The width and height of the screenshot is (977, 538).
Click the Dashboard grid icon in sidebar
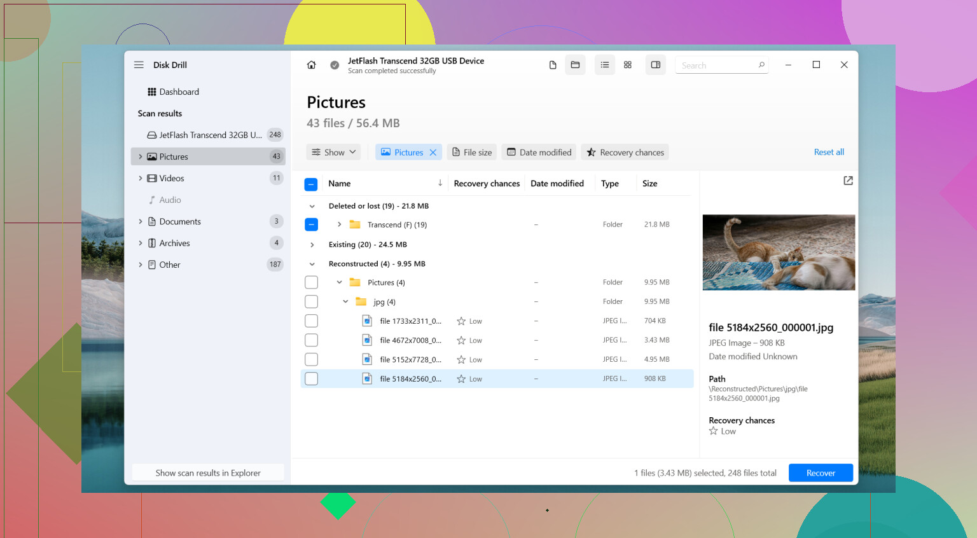(152, 92)
